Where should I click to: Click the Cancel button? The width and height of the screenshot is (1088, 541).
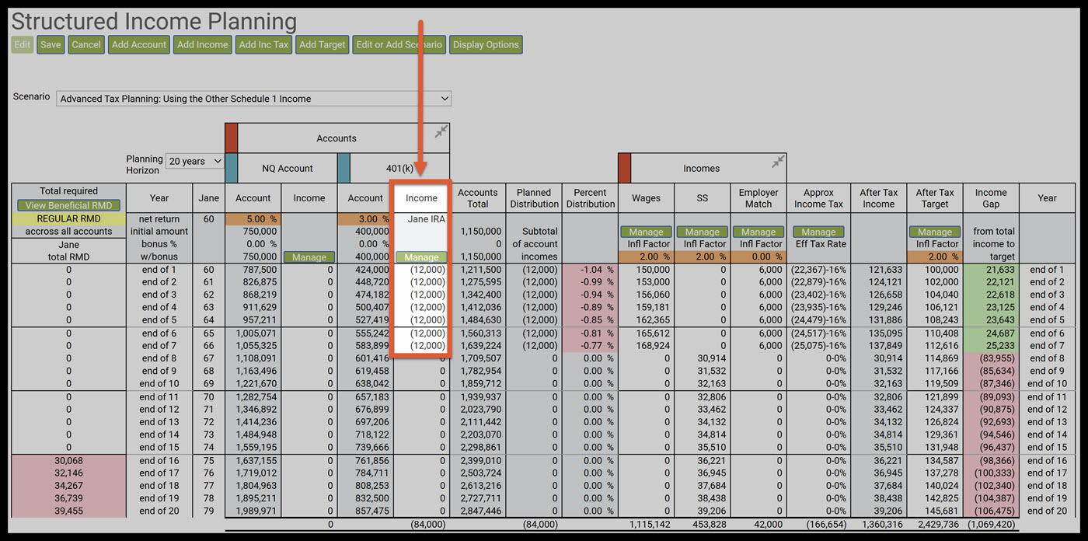86,44
